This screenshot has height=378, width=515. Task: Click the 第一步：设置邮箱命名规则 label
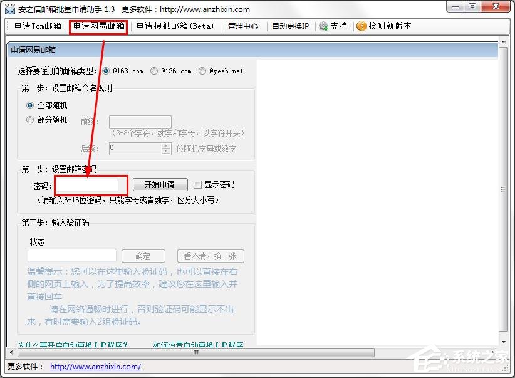point(66,88)
